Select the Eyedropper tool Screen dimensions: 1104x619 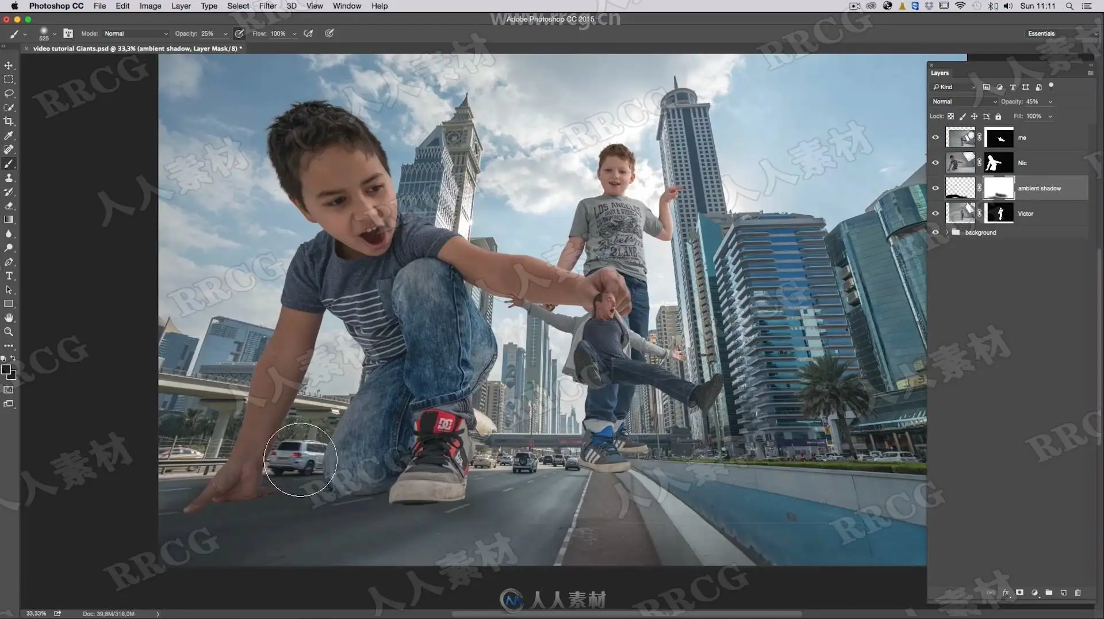click(9, 136)
